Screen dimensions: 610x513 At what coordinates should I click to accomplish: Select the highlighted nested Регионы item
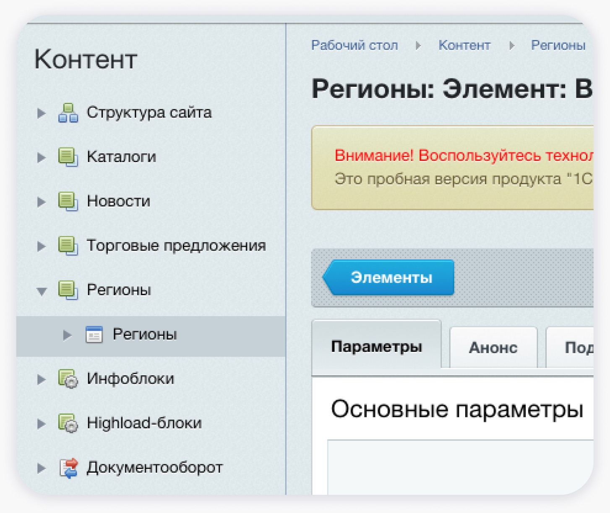[x=151, y=336]
